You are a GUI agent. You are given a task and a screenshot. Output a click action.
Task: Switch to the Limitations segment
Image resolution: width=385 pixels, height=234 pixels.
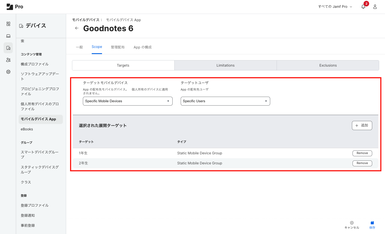225,65
